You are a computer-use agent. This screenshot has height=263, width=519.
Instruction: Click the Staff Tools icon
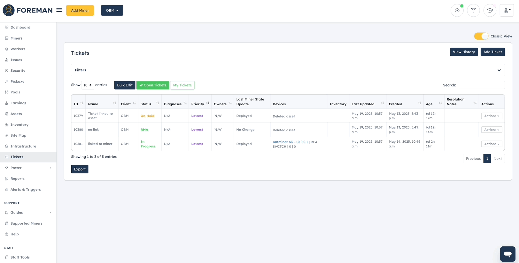pyautogui.click(x=7, y=257)
